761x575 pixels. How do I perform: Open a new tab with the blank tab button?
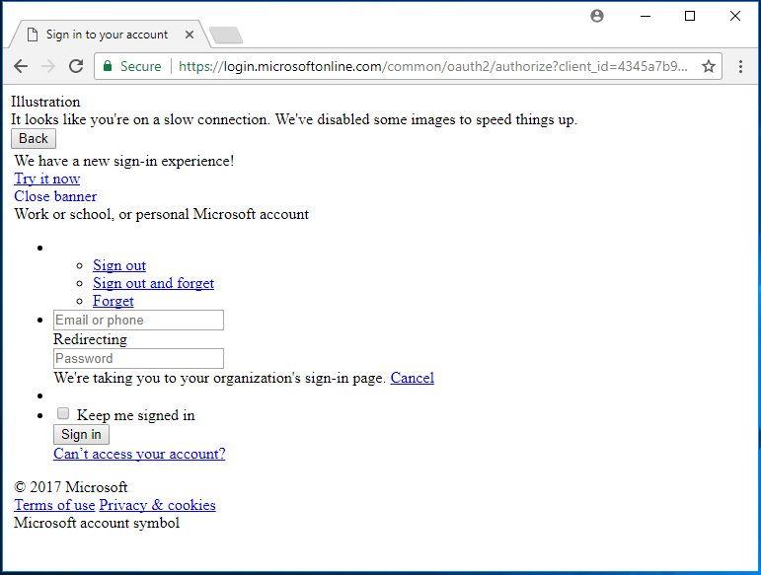[226, 36]
